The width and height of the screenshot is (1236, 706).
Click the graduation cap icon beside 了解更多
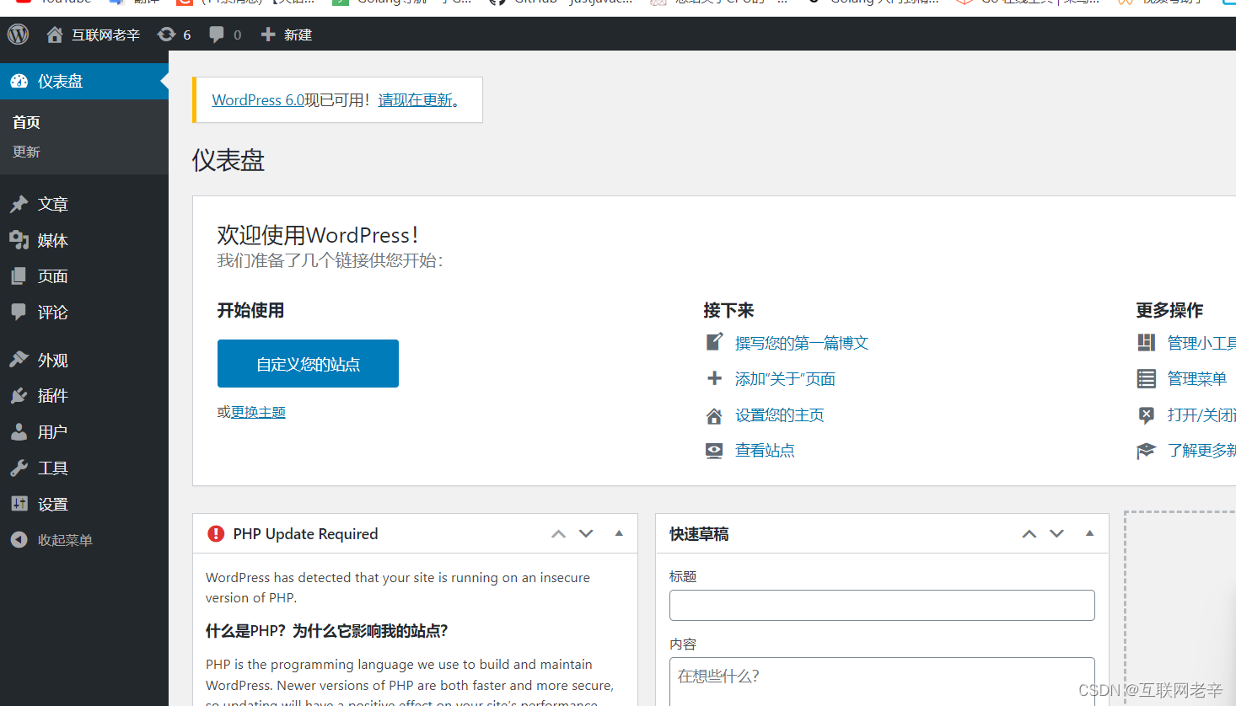pos(1146,451)
